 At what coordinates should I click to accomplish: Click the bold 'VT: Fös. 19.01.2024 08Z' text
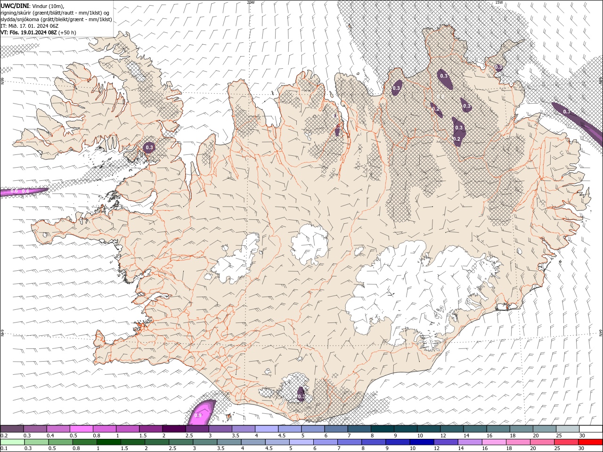[29, 32]
